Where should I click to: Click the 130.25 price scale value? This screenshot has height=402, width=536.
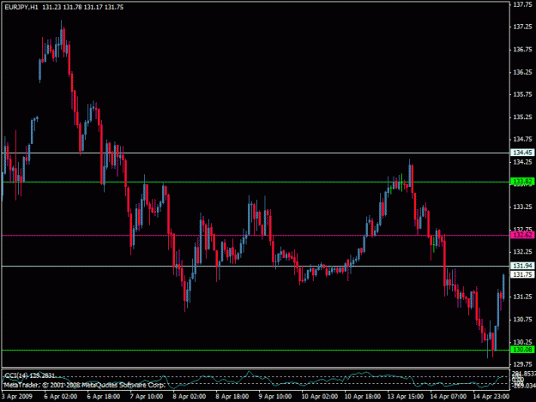522,342
